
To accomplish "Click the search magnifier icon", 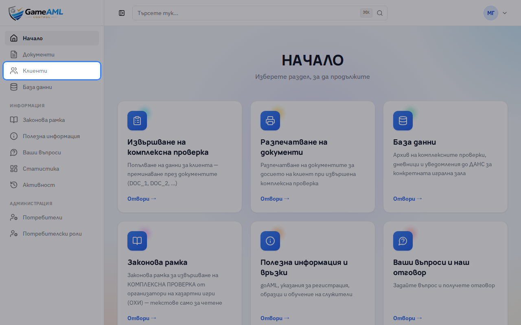I will pos(380,13).
